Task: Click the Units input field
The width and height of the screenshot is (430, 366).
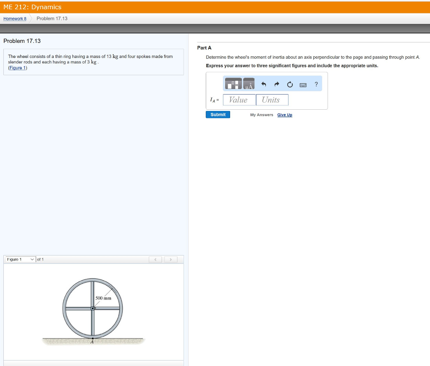Action: (x=272, y=100)
